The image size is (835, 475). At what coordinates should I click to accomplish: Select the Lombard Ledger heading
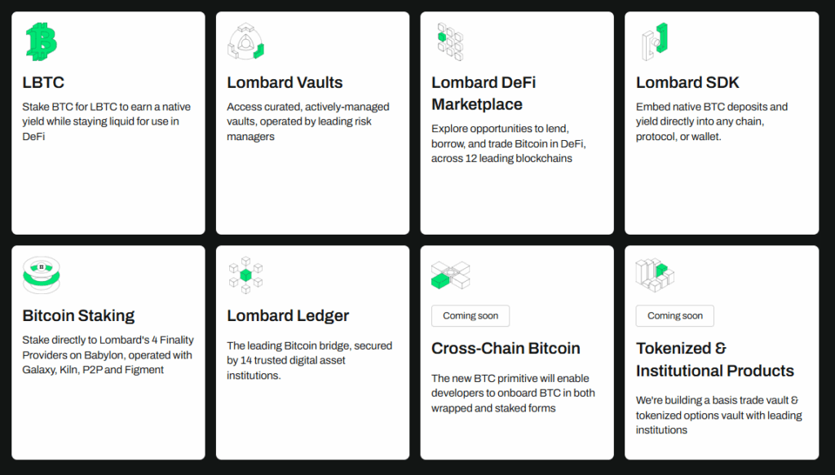pos(288,315)
